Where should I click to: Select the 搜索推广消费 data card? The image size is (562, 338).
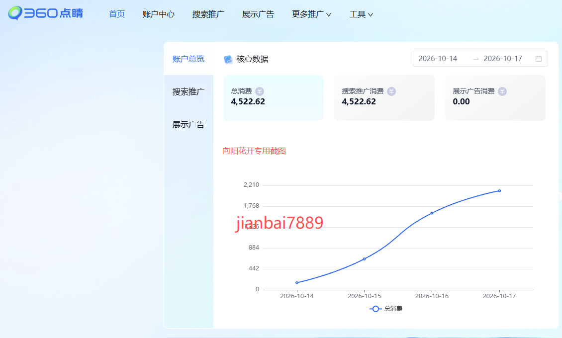tap(384, 98)
